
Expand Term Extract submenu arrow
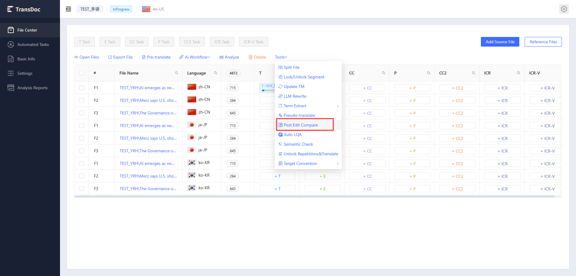337,106
